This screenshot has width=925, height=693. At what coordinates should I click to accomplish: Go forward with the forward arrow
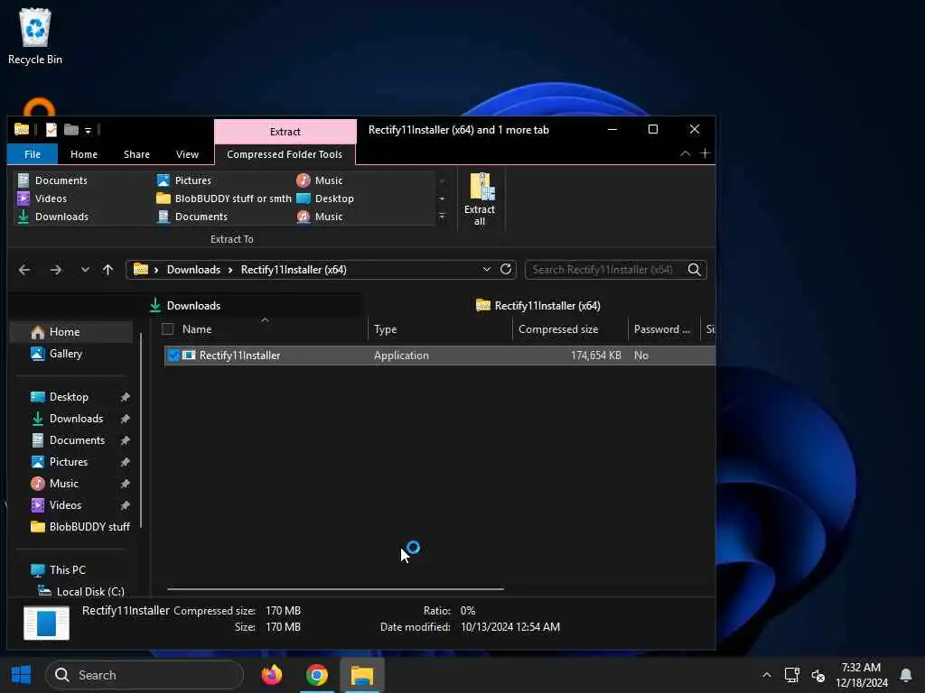(56, 270)
